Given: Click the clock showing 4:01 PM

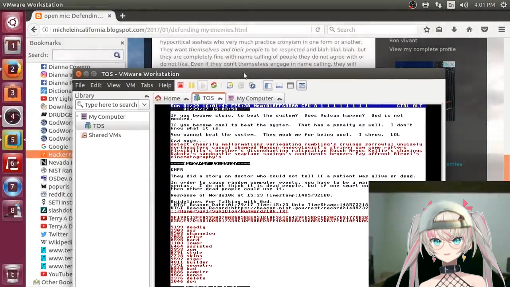Looking at the screenshot, I should tap(484, 5).
